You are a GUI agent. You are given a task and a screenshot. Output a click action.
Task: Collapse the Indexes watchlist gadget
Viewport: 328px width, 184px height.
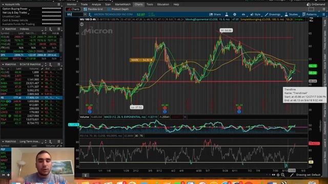[3, 29]
